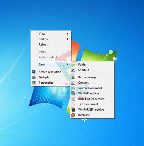Click the Personalize icon
Image resolution: width=144 pixels, height=146 pixels.
click(x=34, y=83)
